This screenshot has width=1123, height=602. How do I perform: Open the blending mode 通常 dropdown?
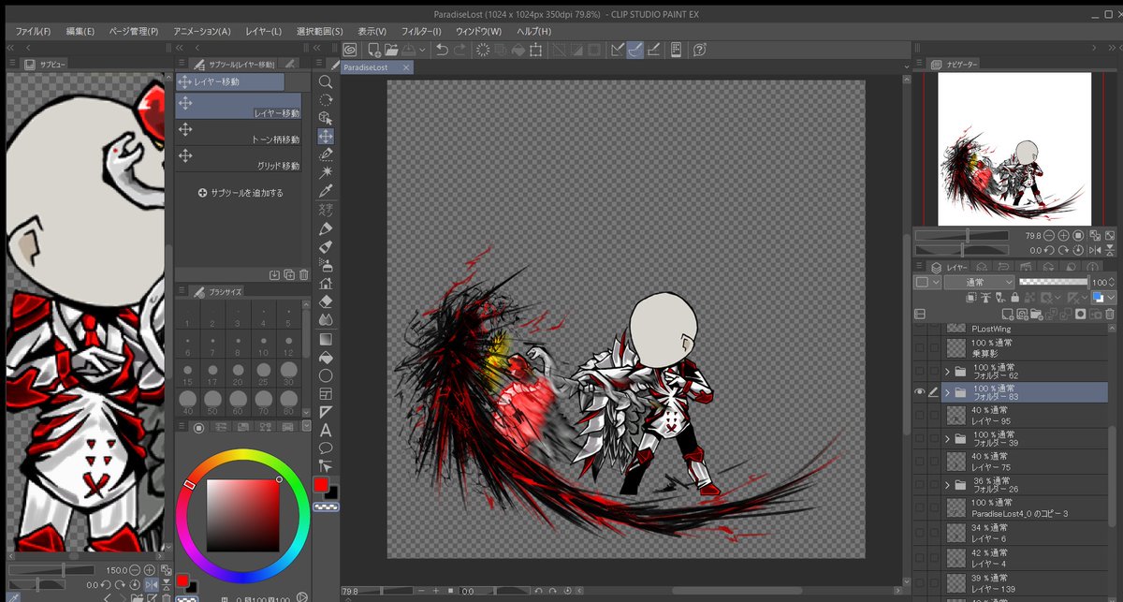click(978, 282)
